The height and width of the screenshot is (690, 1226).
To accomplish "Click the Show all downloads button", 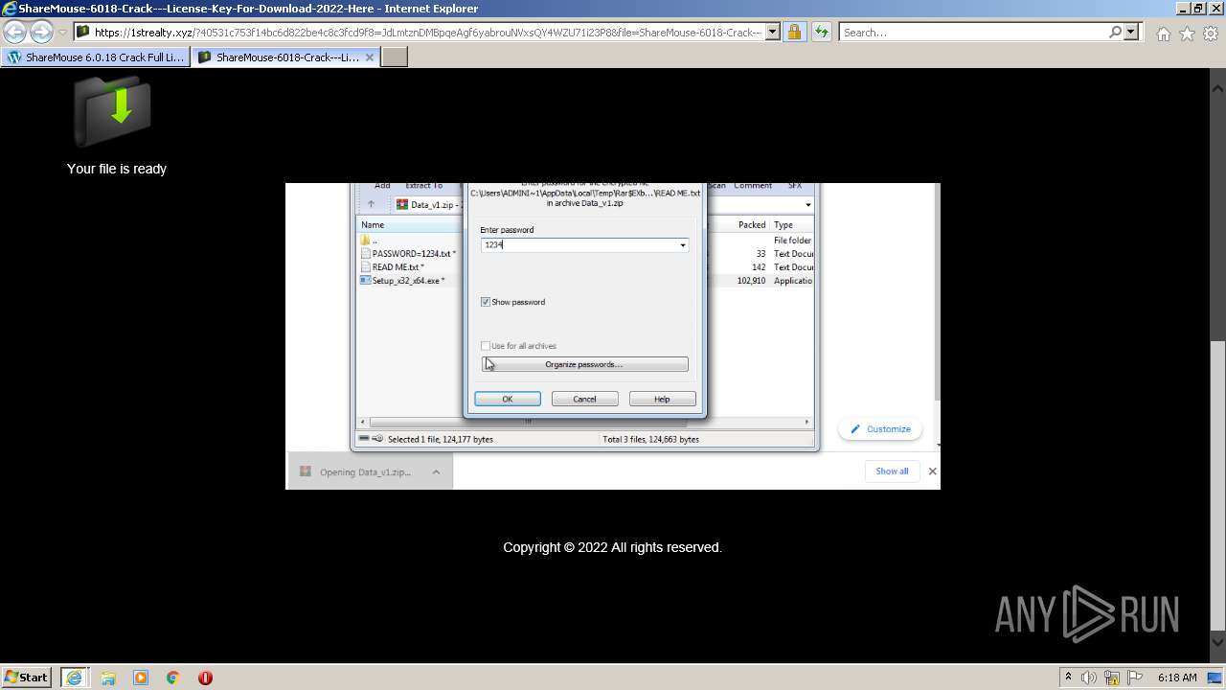I will pyautogui.click(x=892, y=471).
